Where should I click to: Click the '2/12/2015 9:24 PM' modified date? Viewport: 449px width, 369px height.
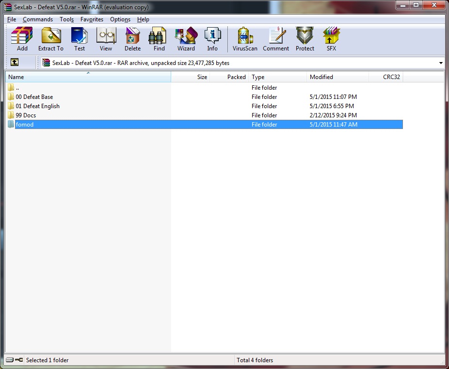(x=333, y=115)
